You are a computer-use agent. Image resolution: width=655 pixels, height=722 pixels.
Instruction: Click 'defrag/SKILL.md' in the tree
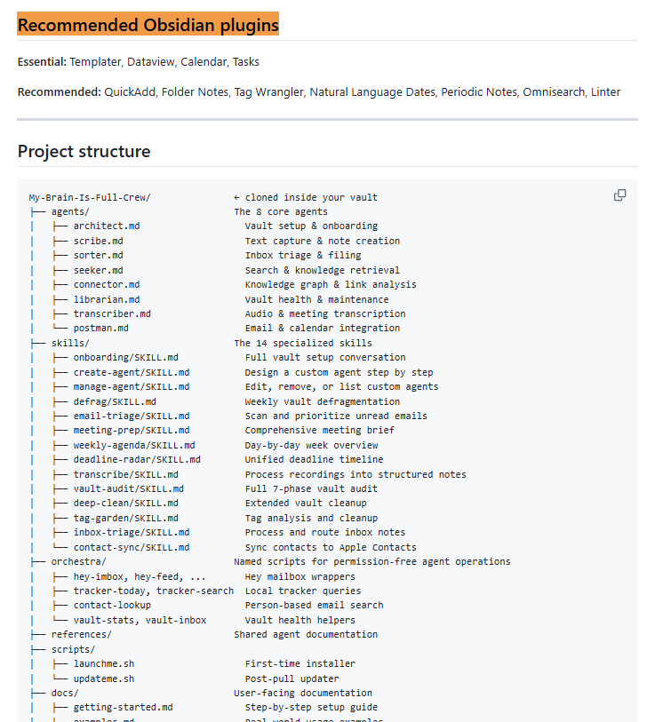pyautogui.click(x=115, y=401)
